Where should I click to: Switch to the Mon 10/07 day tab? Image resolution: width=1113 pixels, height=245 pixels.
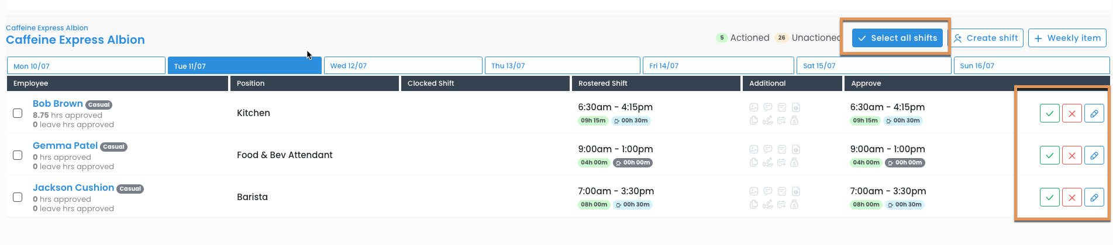point(86,66)
